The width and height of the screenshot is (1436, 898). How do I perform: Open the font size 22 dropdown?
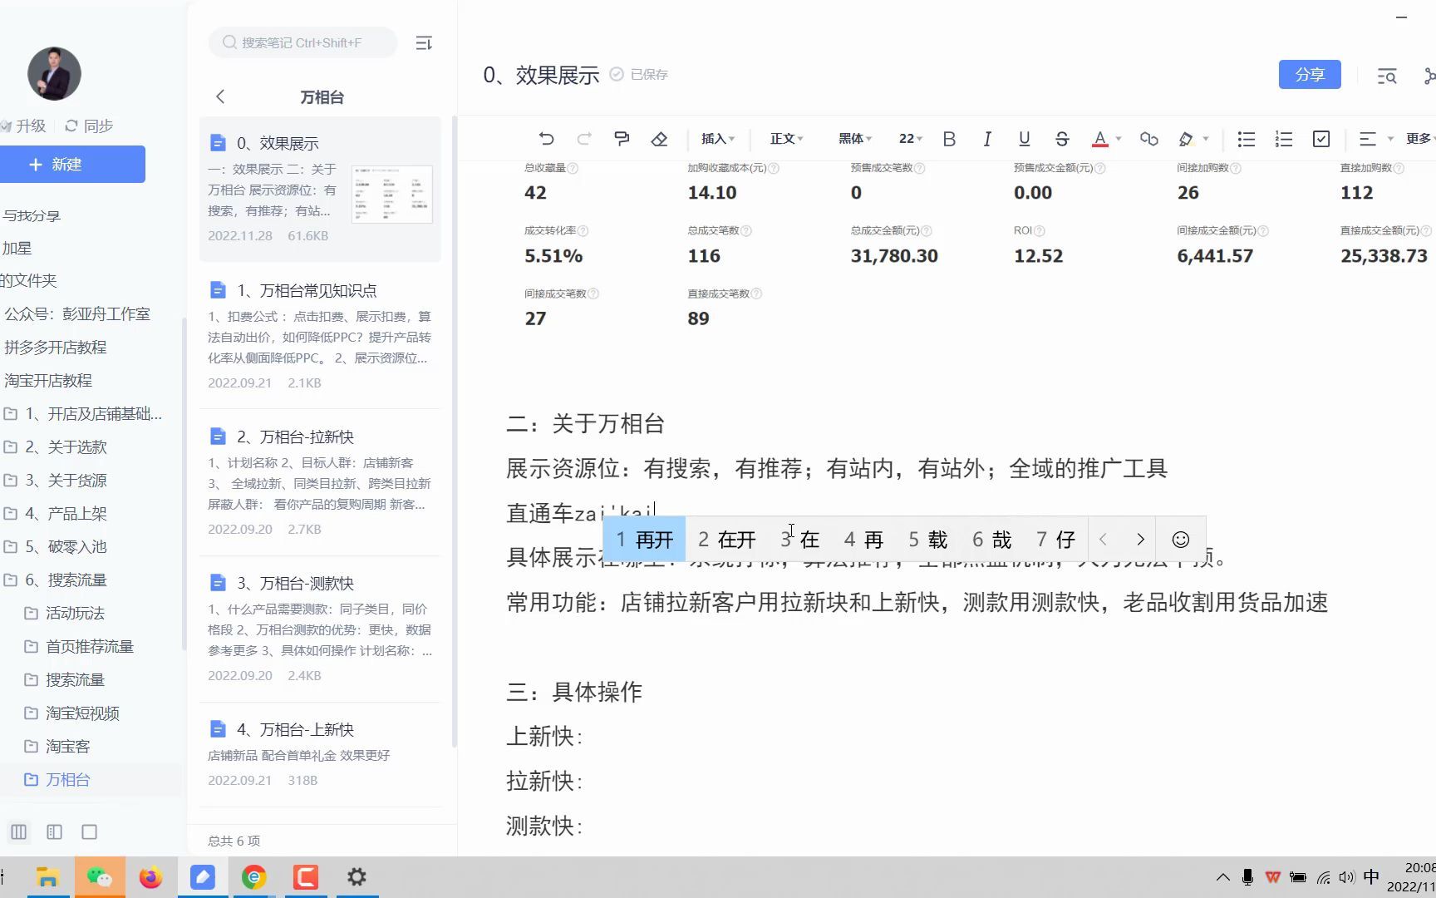click(911, 139)
